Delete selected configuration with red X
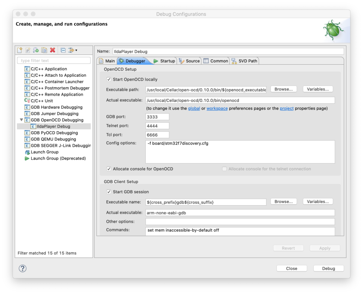The width and height of the screenshot is (363, 294). tap(52, 50)
